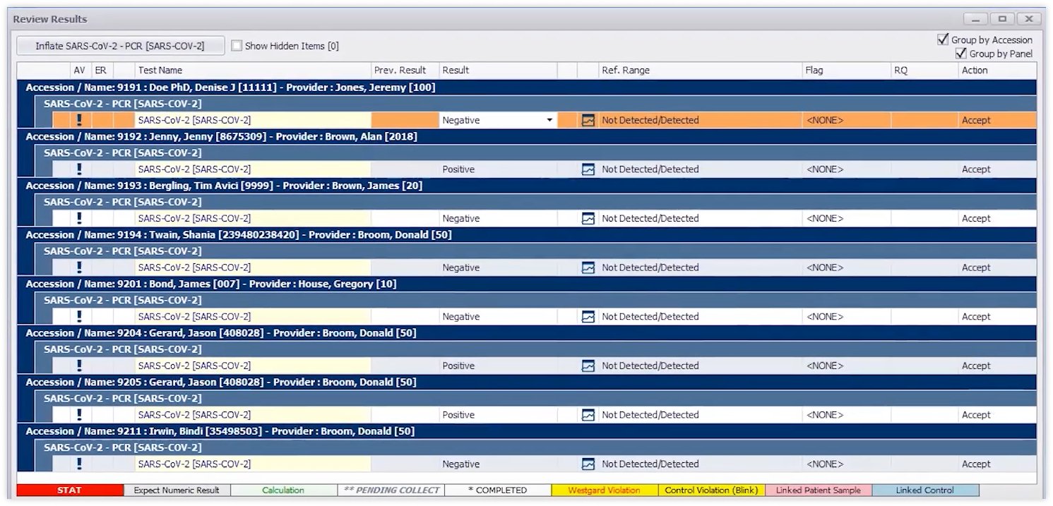
Task: Click Inflate SARS-CoV-2 - PCR button
Action: (120, 46)
